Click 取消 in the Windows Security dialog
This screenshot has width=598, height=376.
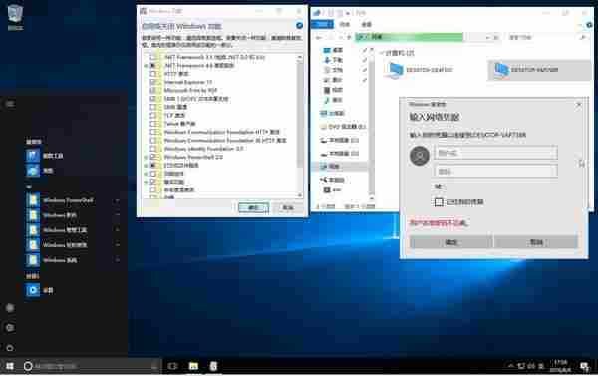click(536, 242)
